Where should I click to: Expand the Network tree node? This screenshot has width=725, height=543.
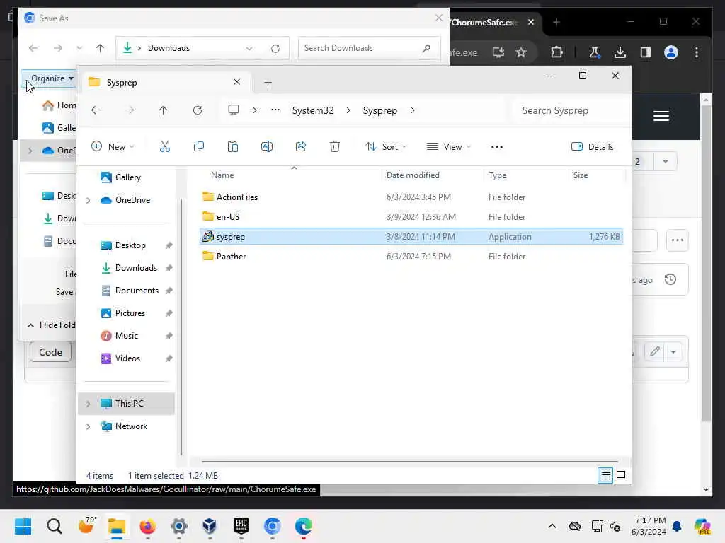point(88,426)
